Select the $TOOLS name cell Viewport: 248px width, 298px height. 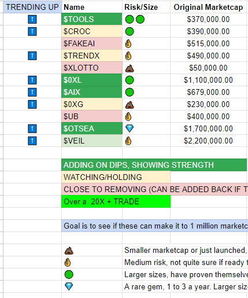pyautogui.click(x=92, y=19)
